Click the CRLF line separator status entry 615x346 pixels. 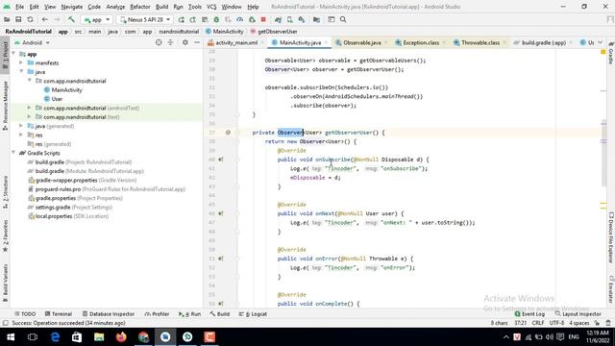(538, 323)
